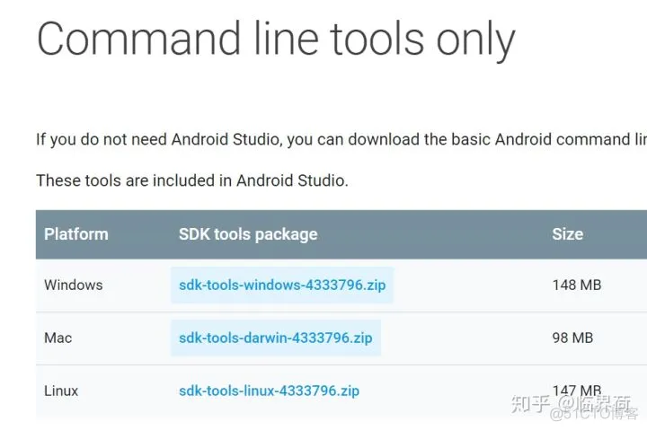Select the Mac platform cell
Viewport: 647px width, 430px height.
click(x=58, y=338)
